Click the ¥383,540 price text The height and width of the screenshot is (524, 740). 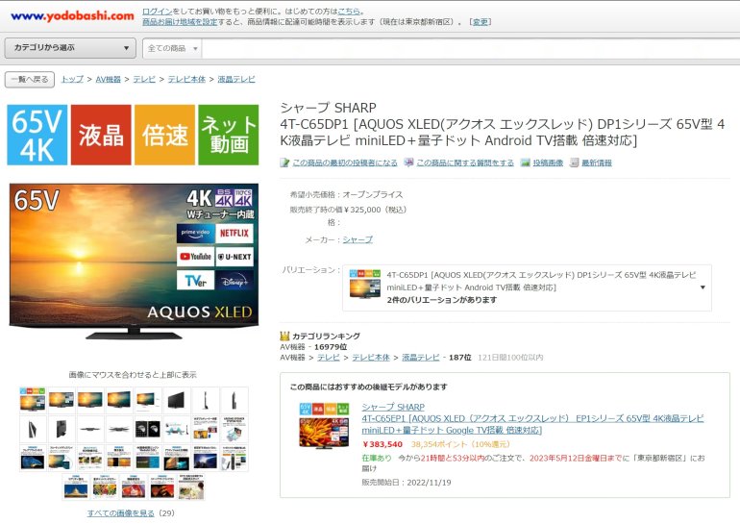tap(382, 444)
